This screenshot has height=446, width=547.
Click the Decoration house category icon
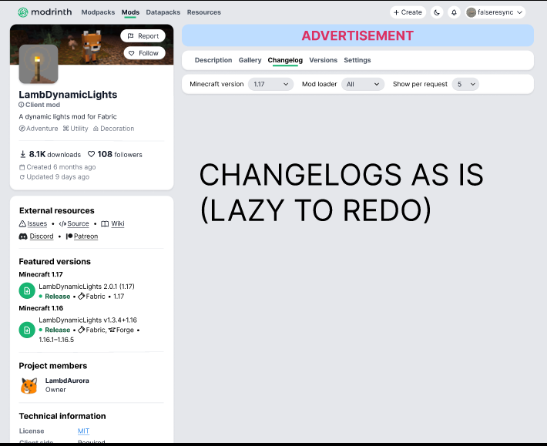(96, 129)
